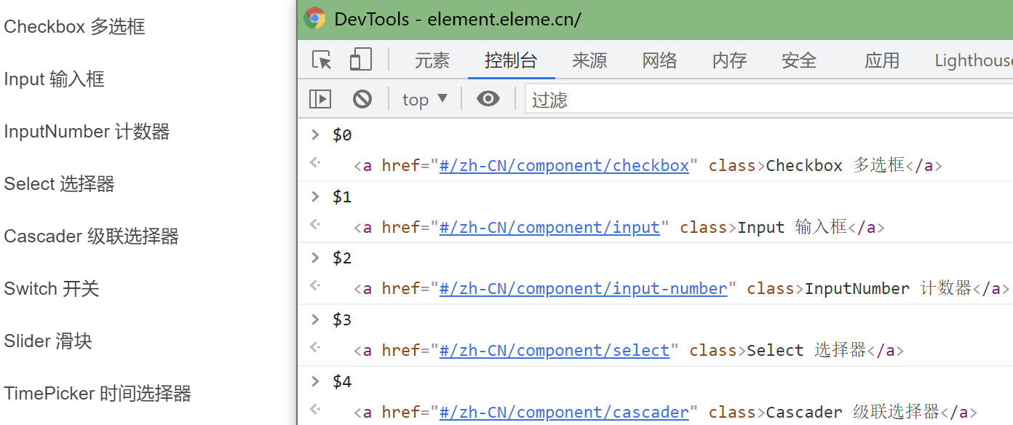Viewport: 1013px width, 425px height.
Task: Open Cascader 级联选择器 in the sidebar
Action: 92,236
